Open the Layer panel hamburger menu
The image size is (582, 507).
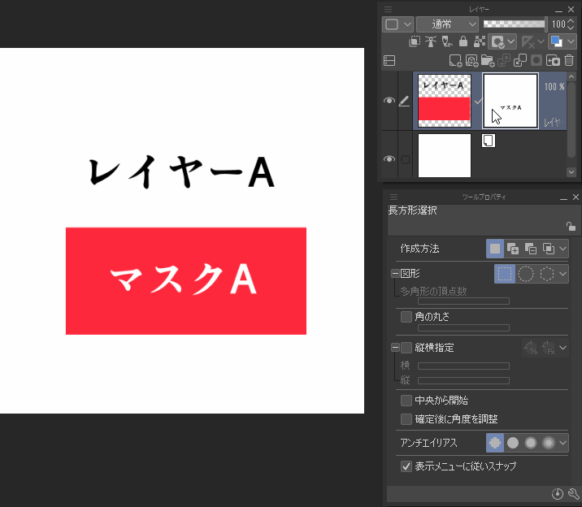coord(388,9)
